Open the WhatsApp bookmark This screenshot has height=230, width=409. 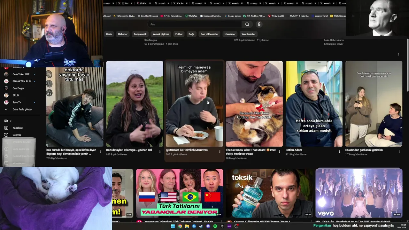(x=191, y=16)
